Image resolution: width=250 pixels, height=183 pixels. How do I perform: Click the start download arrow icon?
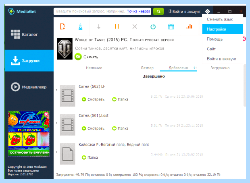tap(99, 27)
